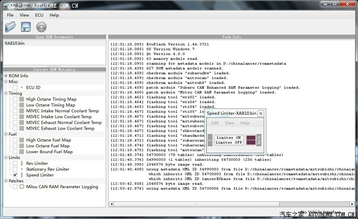Image resolution: width=358 pixels, height=219 pixels.
Task: Click the Low Octane Fuel Map table icon
Action: pyautogui.click(x=21, y=146)
